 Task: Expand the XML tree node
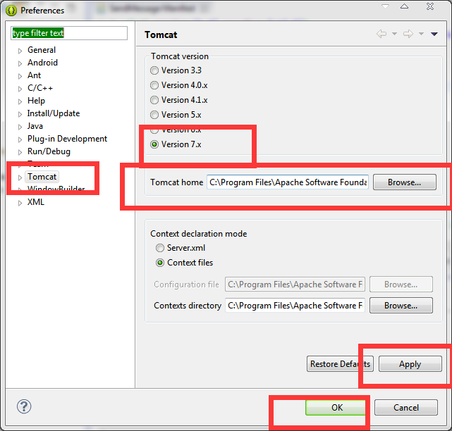tap(20, 203)
